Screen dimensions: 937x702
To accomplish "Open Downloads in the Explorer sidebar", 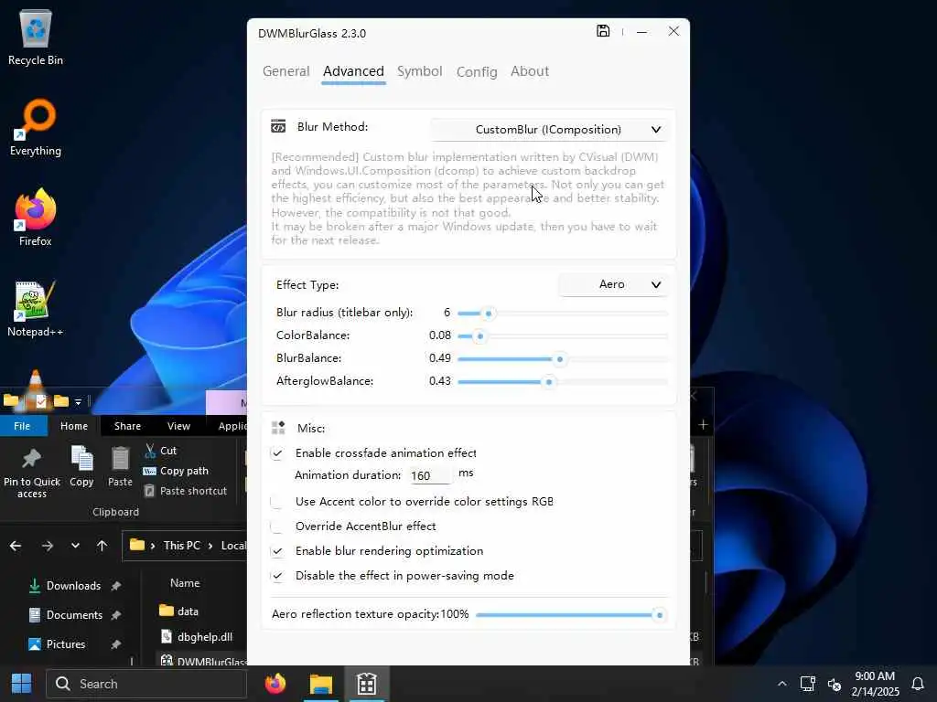I will [73, 586].
